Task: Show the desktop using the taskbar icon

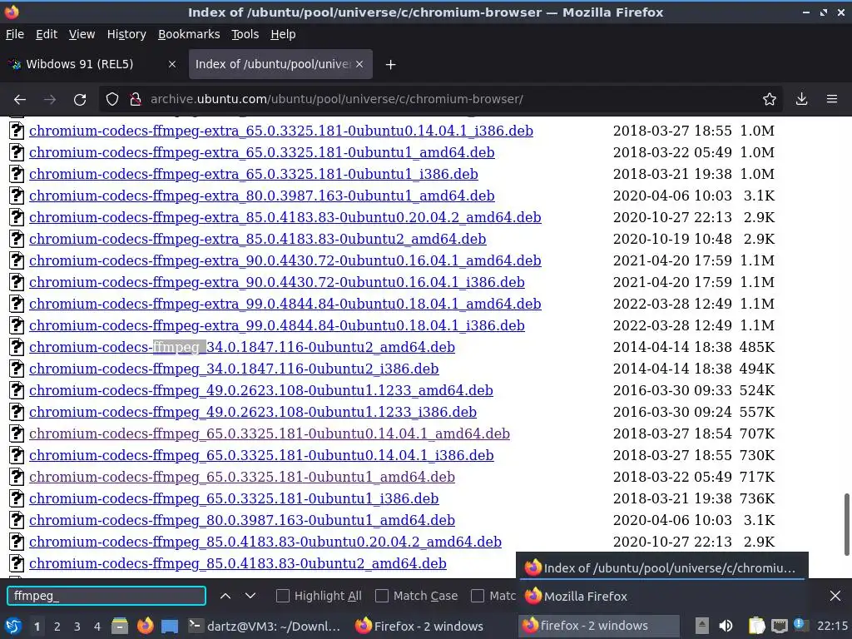Action: pyautogui.click(x=170, y=627)
